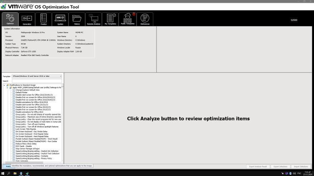Select the RSS Feeds - Disable item
The width and height of the screenshot is (314, 176).
[24, 146]
